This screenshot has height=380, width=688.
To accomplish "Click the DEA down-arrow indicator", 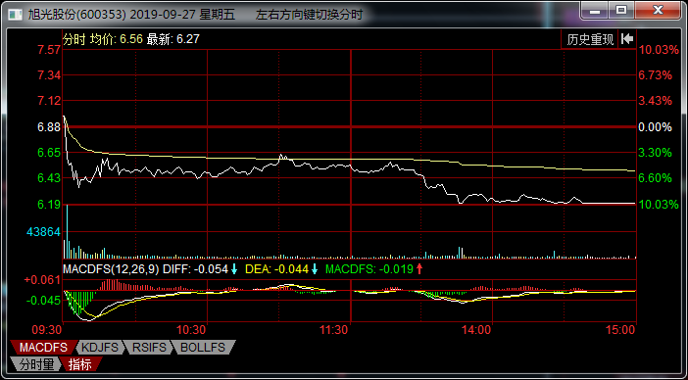I will [x=315, y=269].
